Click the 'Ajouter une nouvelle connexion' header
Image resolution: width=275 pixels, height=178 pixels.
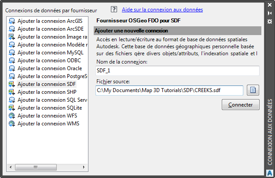[x=177, y=31]
